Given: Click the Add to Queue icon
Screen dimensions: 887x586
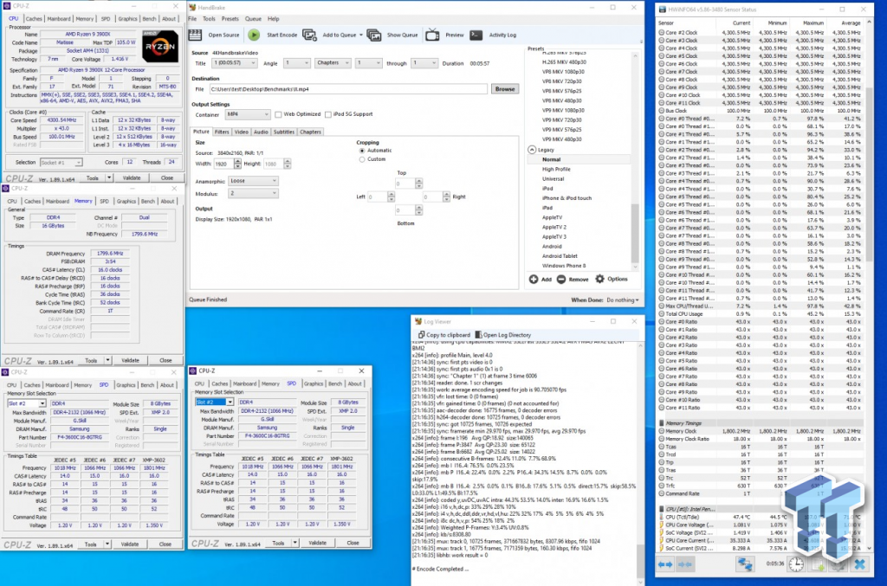Looking at the screenshot, I should [x=311, y=35].
